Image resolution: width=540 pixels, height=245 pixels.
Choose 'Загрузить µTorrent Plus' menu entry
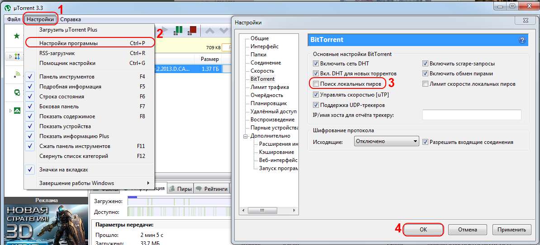tap(90, 29)
